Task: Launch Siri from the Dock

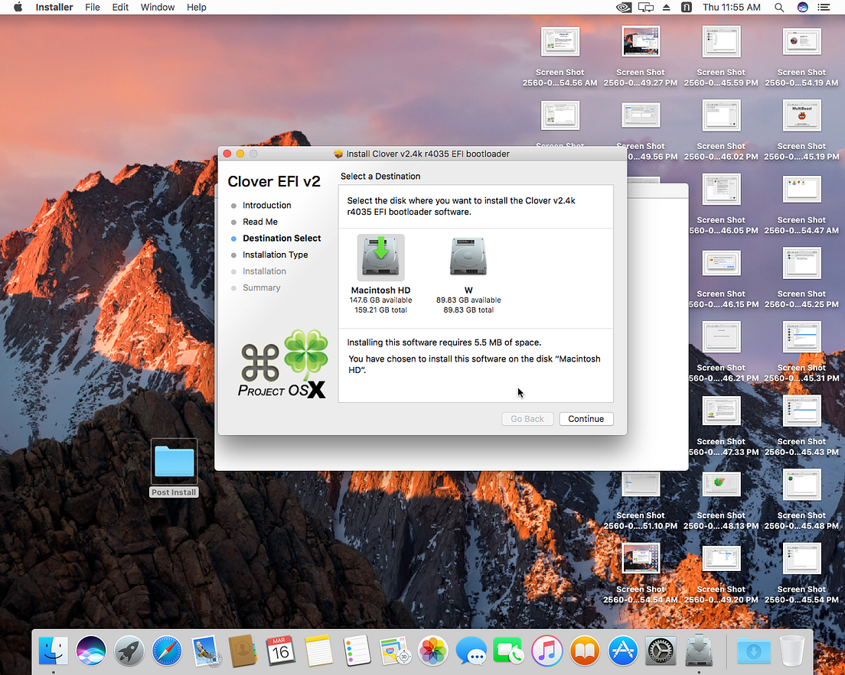Action: click(x=91, y=651)
